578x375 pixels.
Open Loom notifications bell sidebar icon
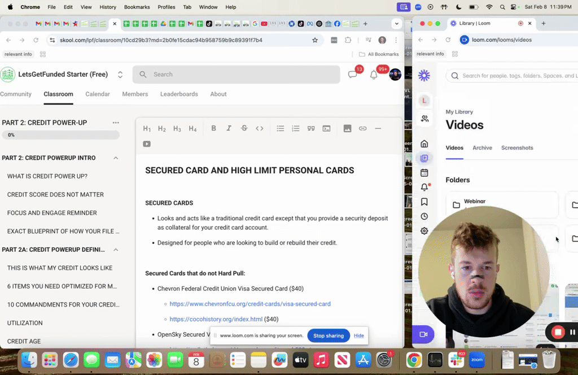[424, 187]
